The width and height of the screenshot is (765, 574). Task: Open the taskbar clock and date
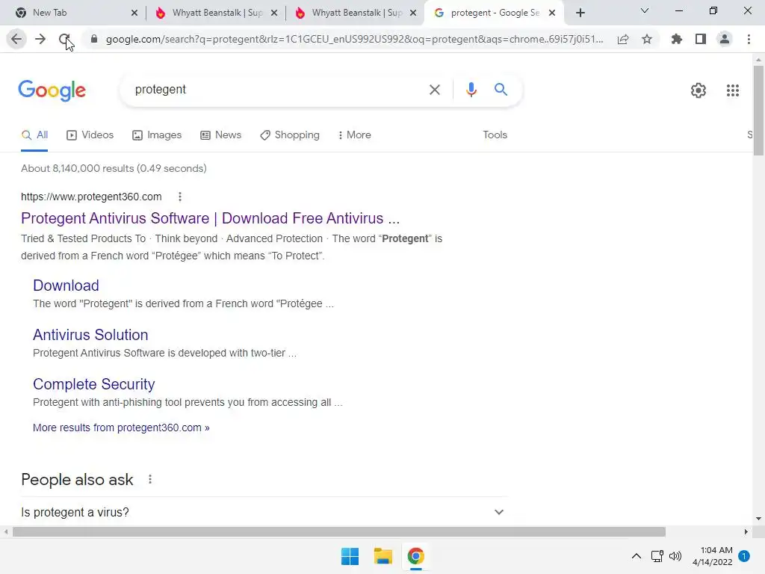click(x=712, y=556)
